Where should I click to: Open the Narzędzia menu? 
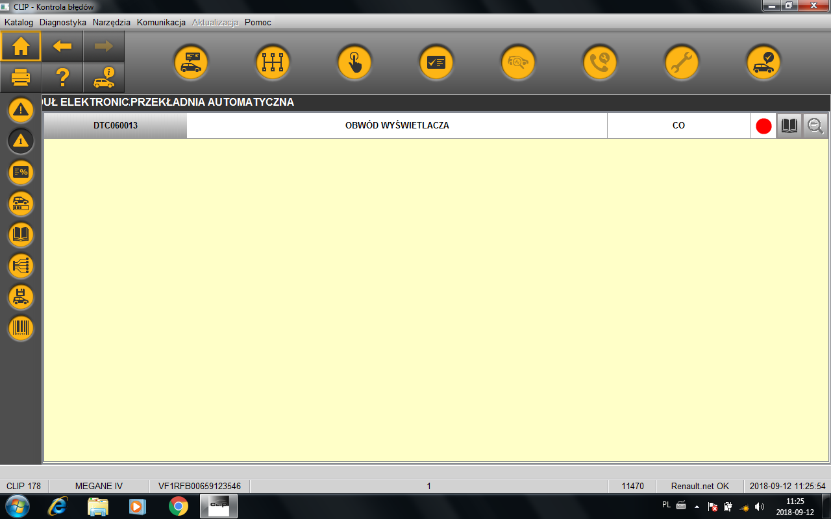[111, 22]
